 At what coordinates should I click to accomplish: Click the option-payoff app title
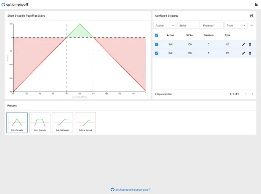click(17, 5)
